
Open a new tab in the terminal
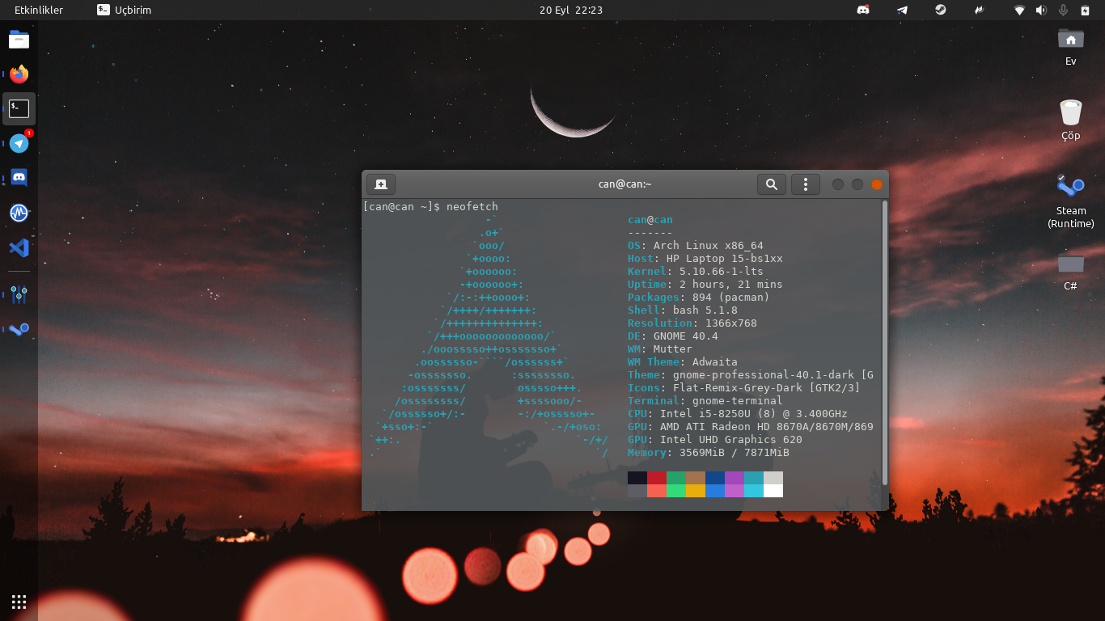381,184
